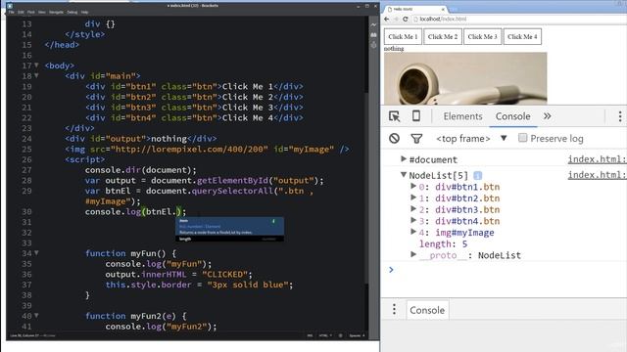Image resolution: width=627 pixels, height=352 pixels.
Task: Click the console filter funnel icon
Action: [416, 139]
